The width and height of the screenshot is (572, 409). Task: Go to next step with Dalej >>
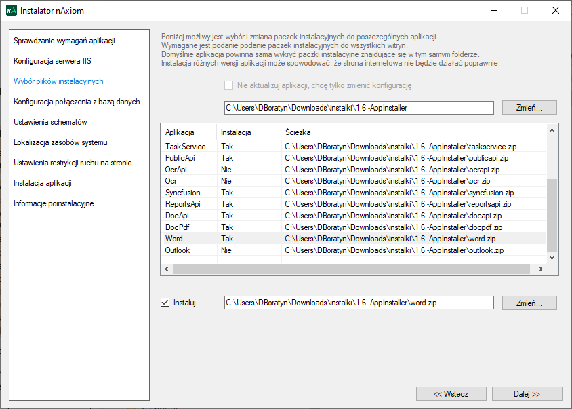tap(527, 393)
